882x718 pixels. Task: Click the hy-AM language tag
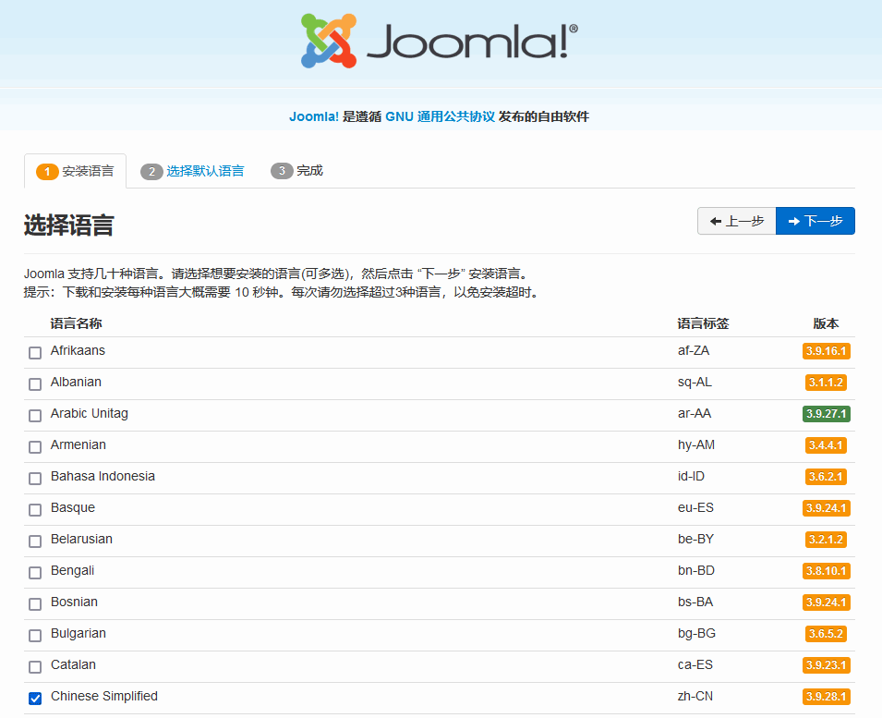[x=696, y=445]
